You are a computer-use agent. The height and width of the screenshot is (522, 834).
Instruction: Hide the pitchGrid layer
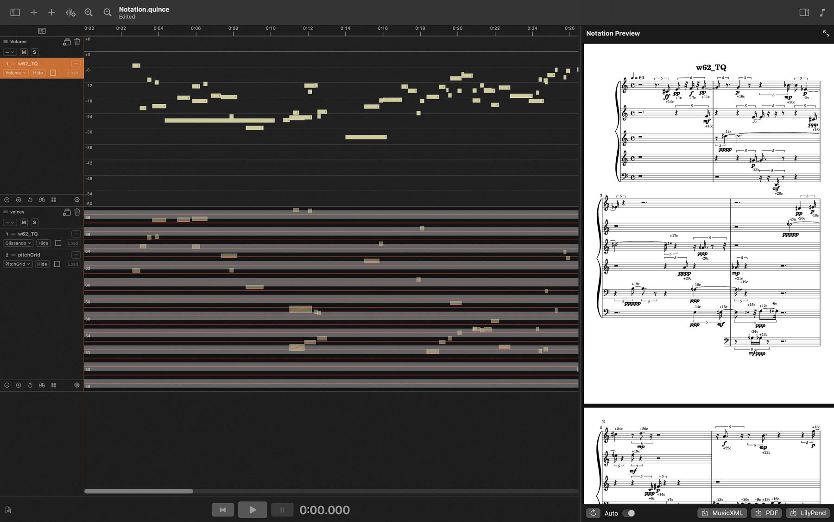coord(42,264)
